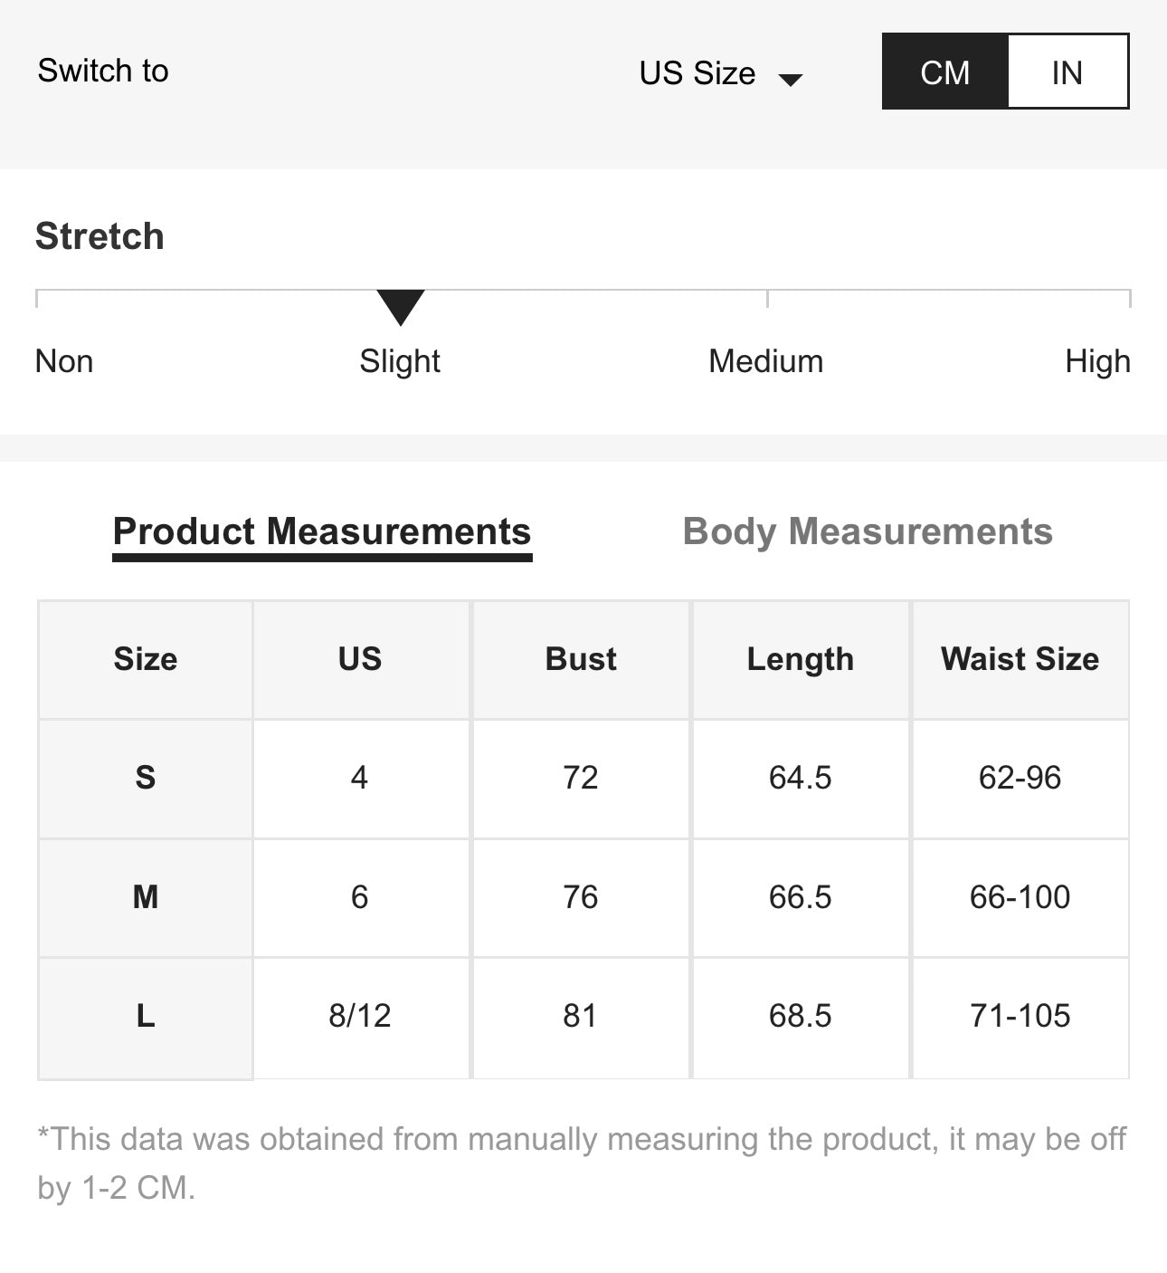Switch units to CM
Viewport: 1167px width, 1273px height.
944,72
